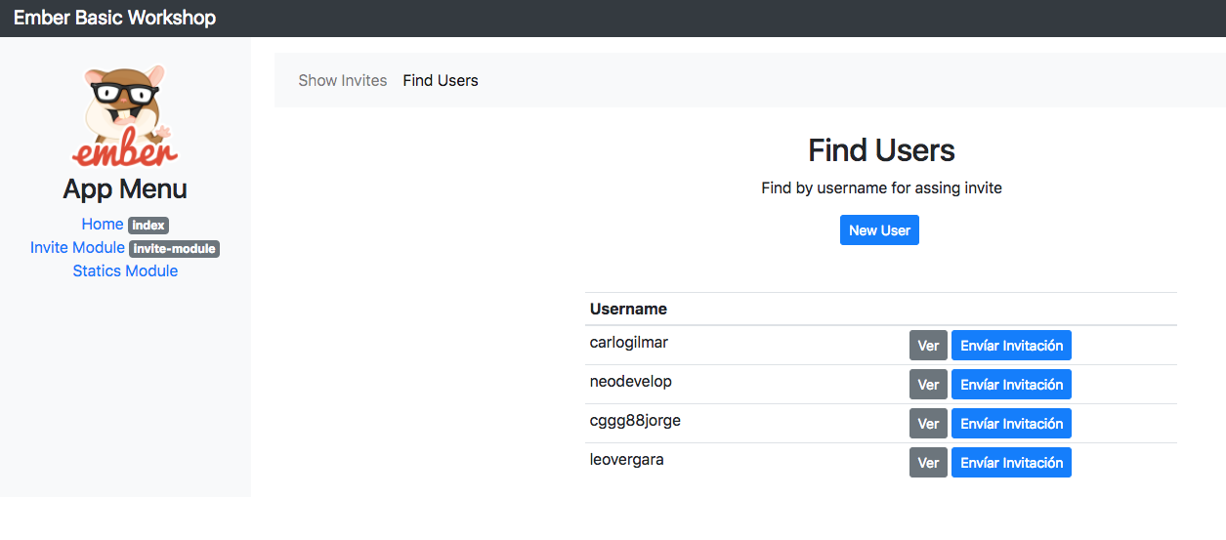The height and width of the screenshot is (540, 1226).
Task: Send invitation to cggg88jorge
Action: (x=1011, y=424)
